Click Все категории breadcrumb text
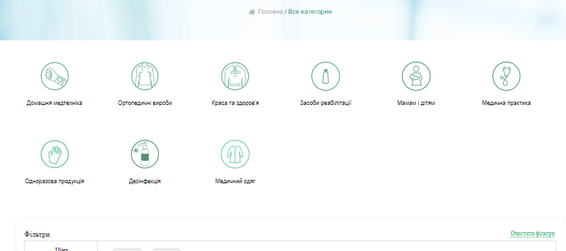Image resolution: width=566 pixels, height=251 pixels. (310, 12)
